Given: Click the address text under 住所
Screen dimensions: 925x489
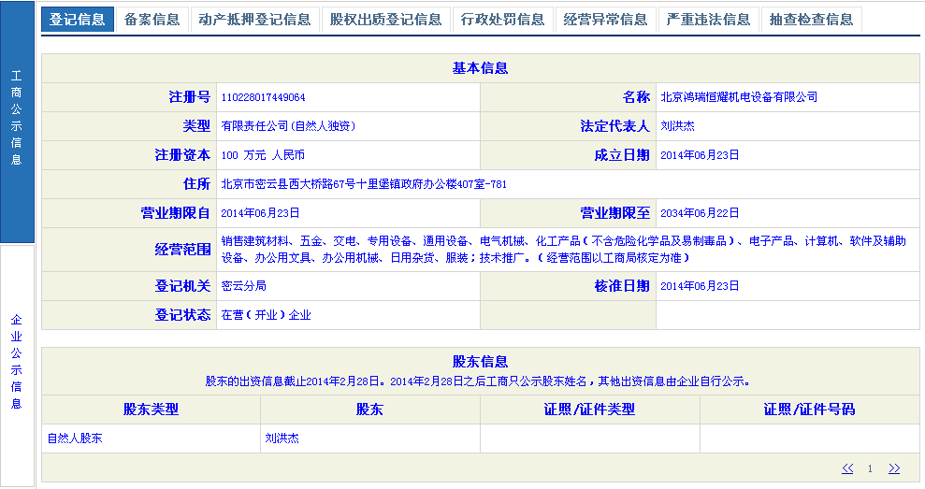Looking at the screenshot, I should click(364, 184).
